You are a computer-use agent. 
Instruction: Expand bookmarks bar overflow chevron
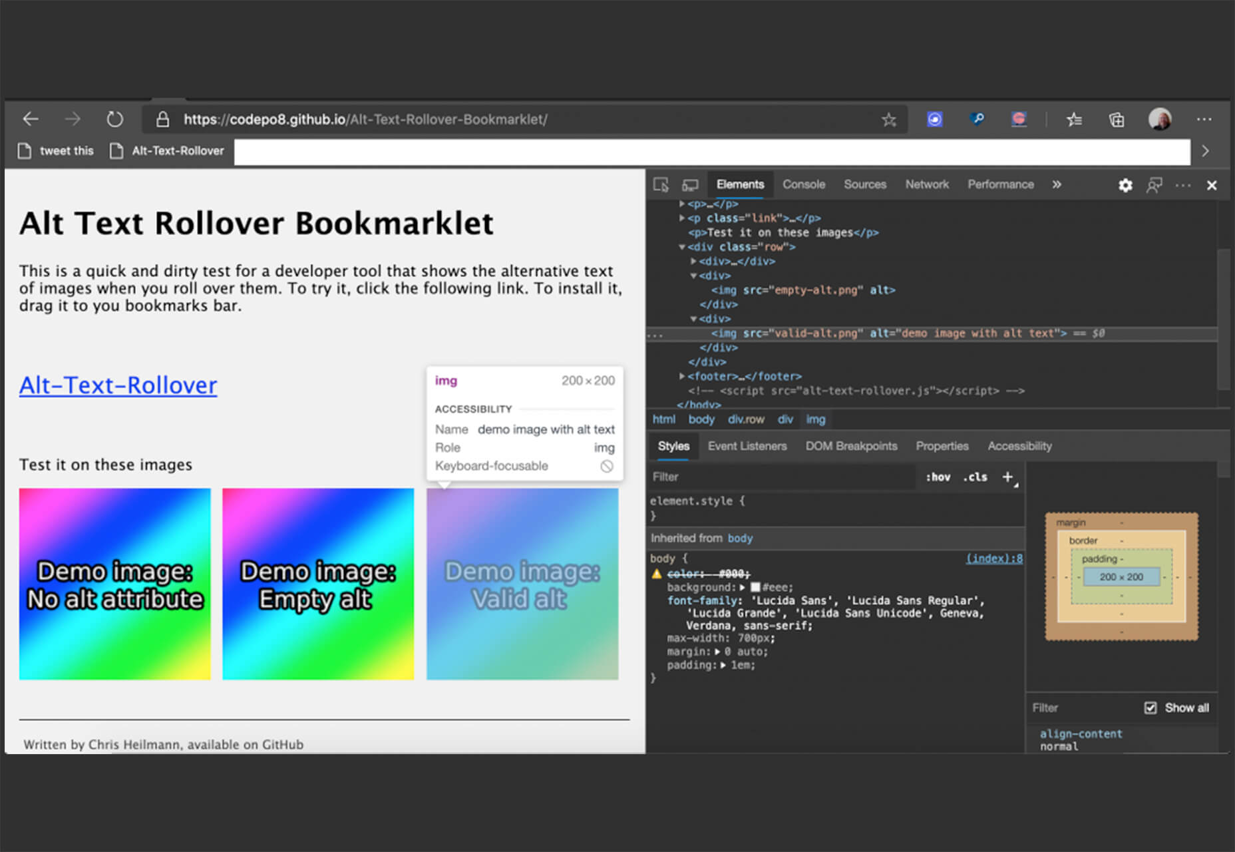click(1205, 151)
